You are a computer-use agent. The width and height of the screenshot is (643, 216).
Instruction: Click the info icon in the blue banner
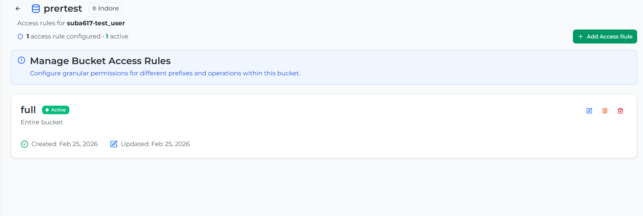click(21, 60)
